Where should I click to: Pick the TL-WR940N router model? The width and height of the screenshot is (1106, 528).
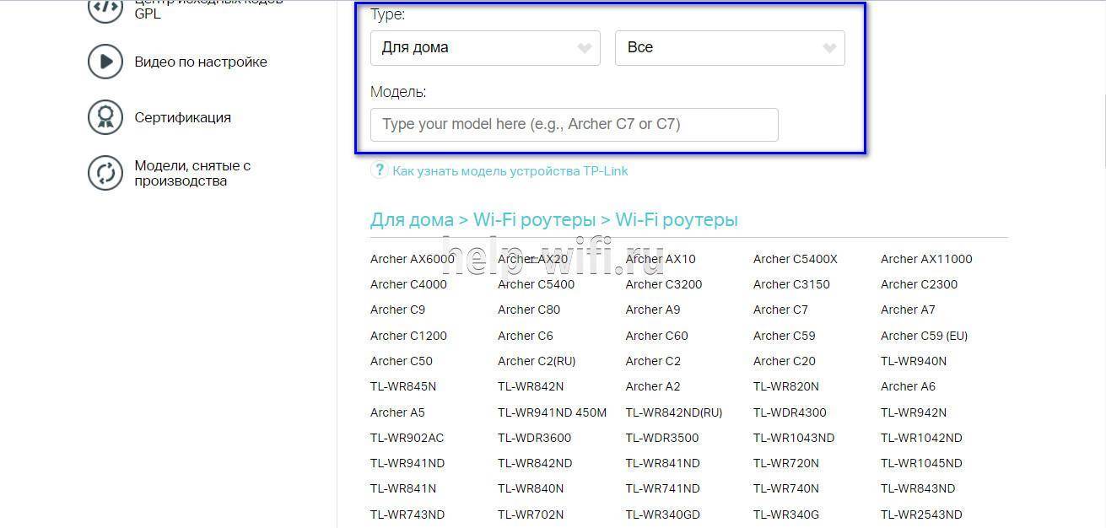point(914,361)
